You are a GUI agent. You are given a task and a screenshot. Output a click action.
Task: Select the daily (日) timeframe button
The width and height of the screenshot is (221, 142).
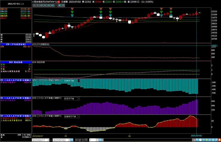56,5
